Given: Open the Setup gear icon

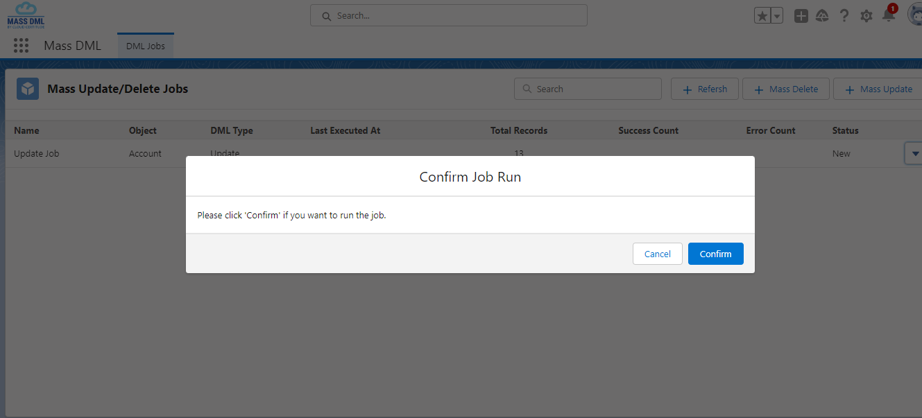Looking at the screenshot, I should [x=866, y=16].
